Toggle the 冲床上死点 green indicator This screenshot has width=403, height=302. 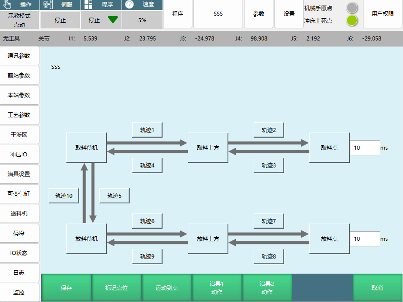click(352, 21)
